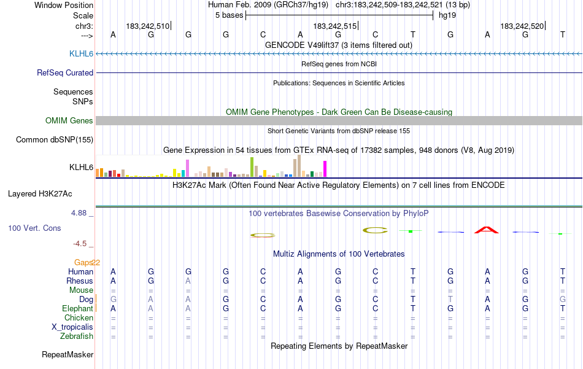Click the KLHL6 gene line with left arrows

(x=339, y=54)
